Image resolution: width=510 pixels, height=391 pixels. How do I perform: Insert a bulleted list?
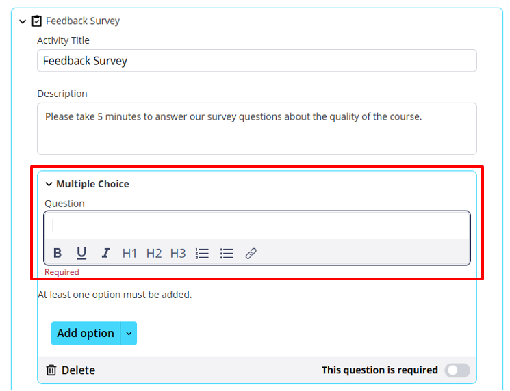tap(227, 253)
